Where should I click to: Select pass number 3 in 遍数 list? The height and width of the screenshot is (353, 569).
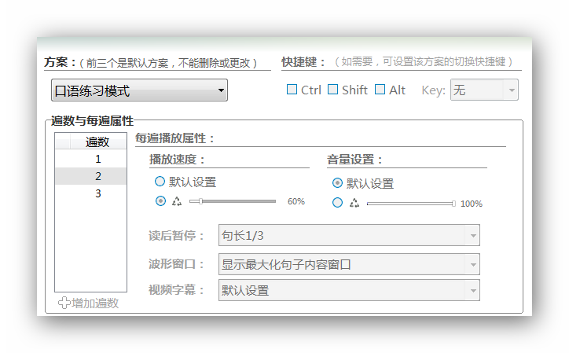90,193
